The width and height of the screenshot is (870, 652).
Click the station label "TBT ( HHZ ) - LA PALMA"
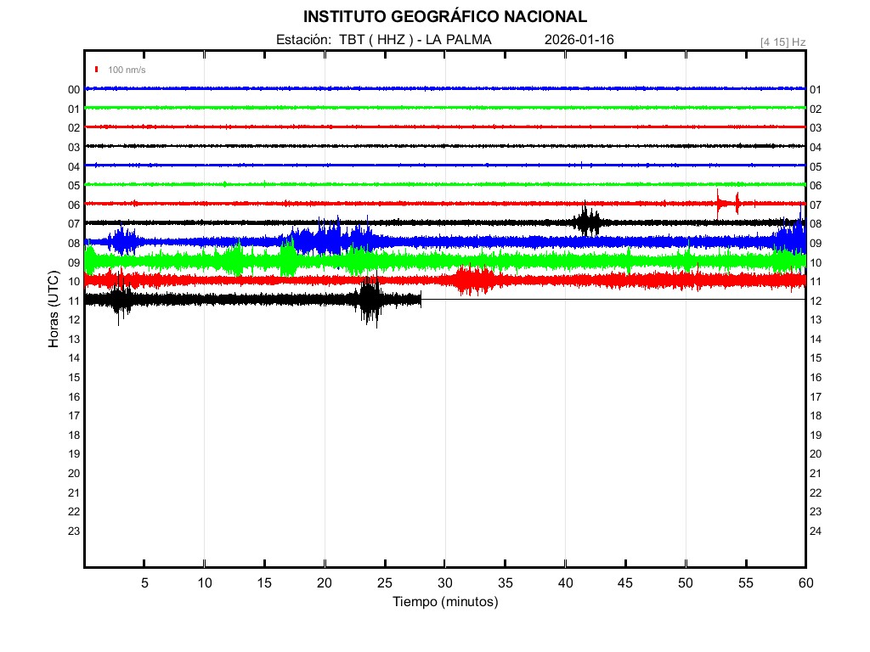[x=415, y=40]
